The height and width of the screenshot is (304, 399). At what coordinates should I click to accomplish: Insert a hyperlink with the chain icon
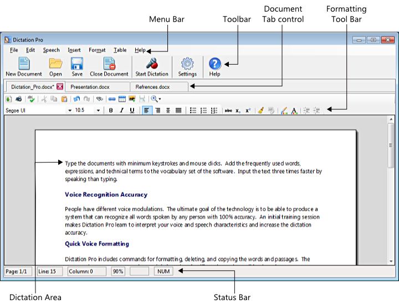[x=112, y=99]
